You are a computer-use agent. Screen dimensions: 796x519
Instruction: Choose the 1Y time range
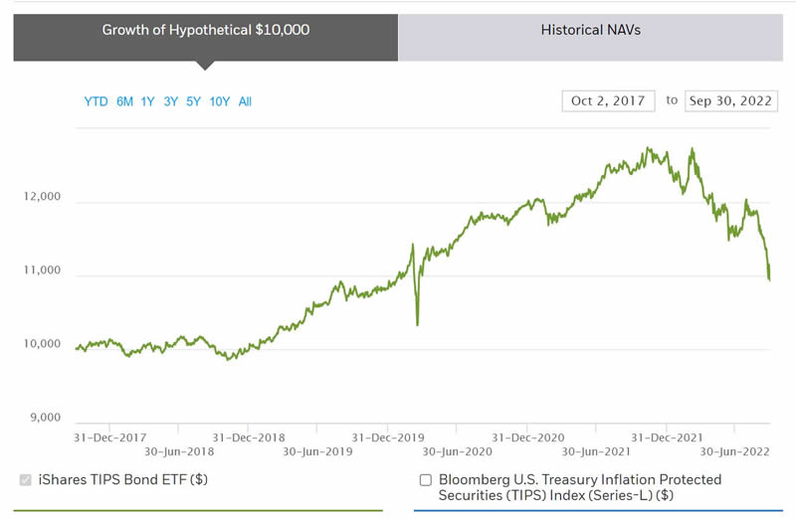click(147, 101)
